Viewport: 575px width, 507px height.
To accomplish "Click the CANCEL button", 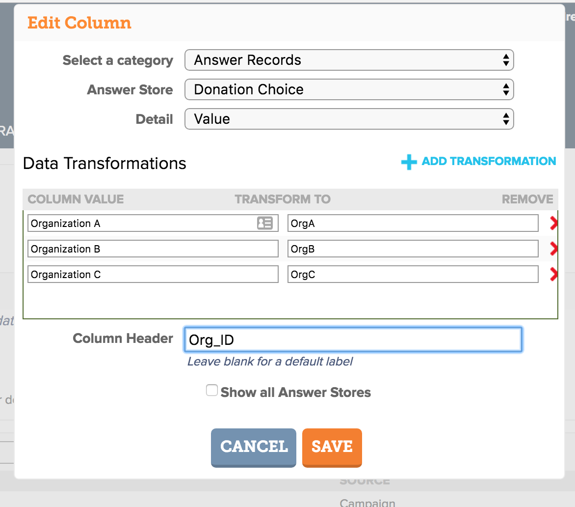I will [x=253, y=448].
